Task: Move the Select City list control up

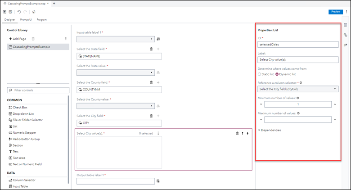Action: click(x=242, y=133)
